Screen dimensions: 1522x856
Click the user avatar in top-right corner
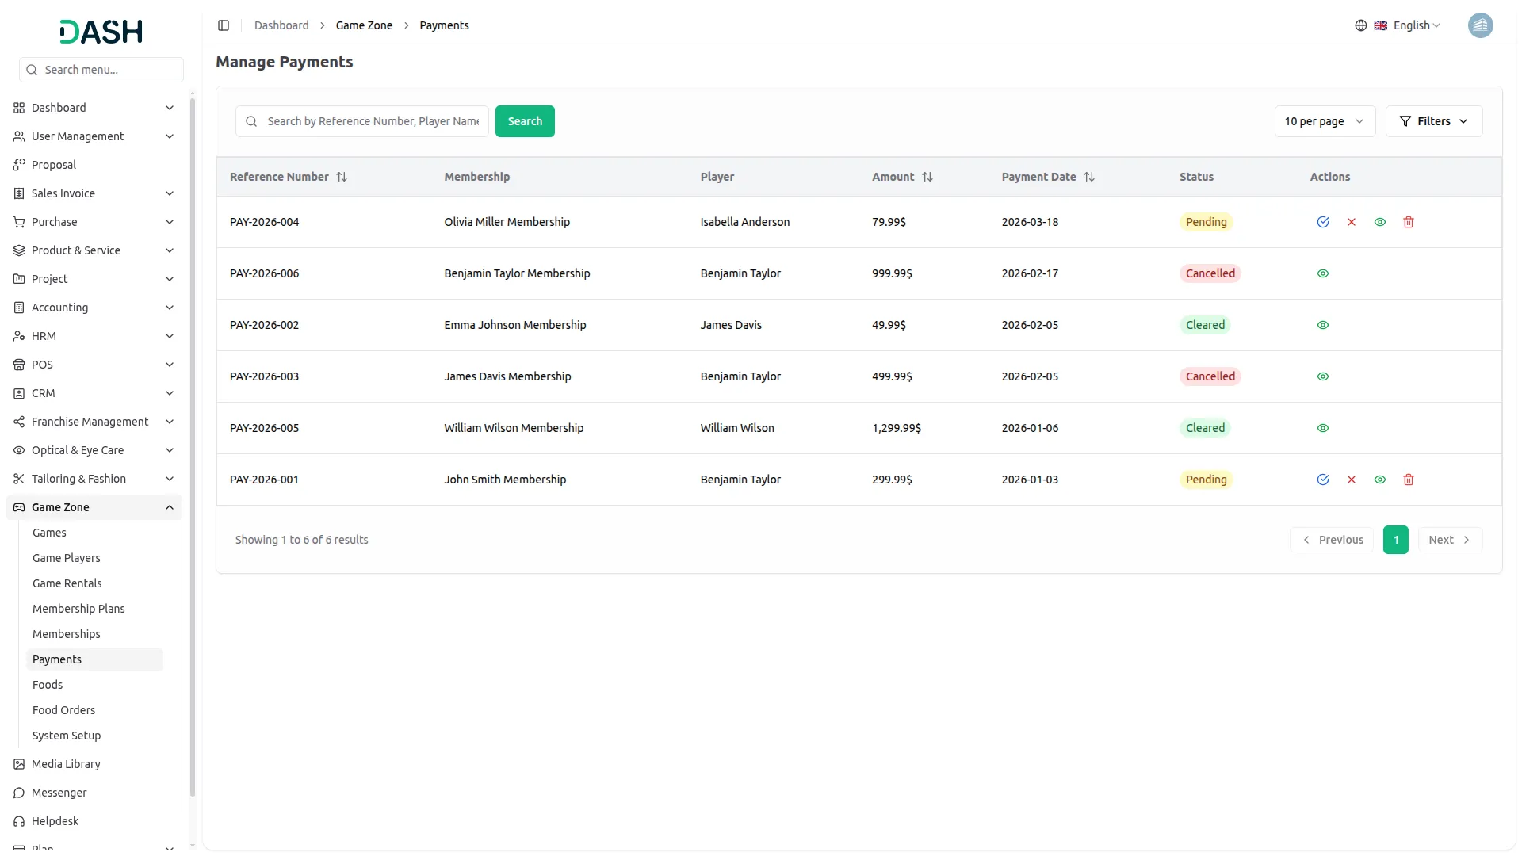1479,25
